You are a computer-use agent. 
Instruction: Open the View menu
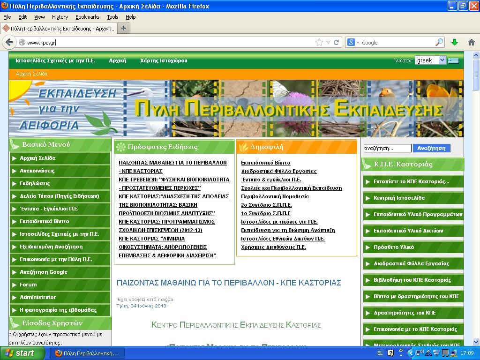click(39, 17)
